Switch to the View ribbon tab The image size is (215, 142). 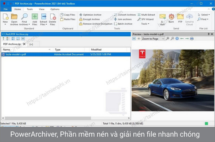pos(42,9)
